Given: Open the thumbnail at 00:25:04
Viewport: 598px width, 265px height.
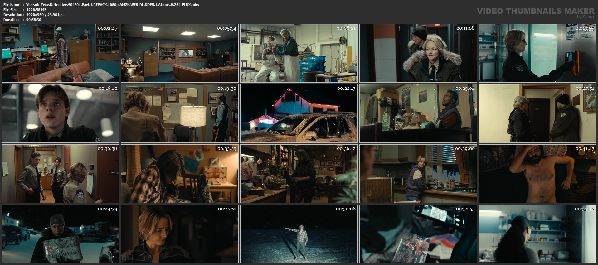Looking at the screenshot, I should [418, 113].
